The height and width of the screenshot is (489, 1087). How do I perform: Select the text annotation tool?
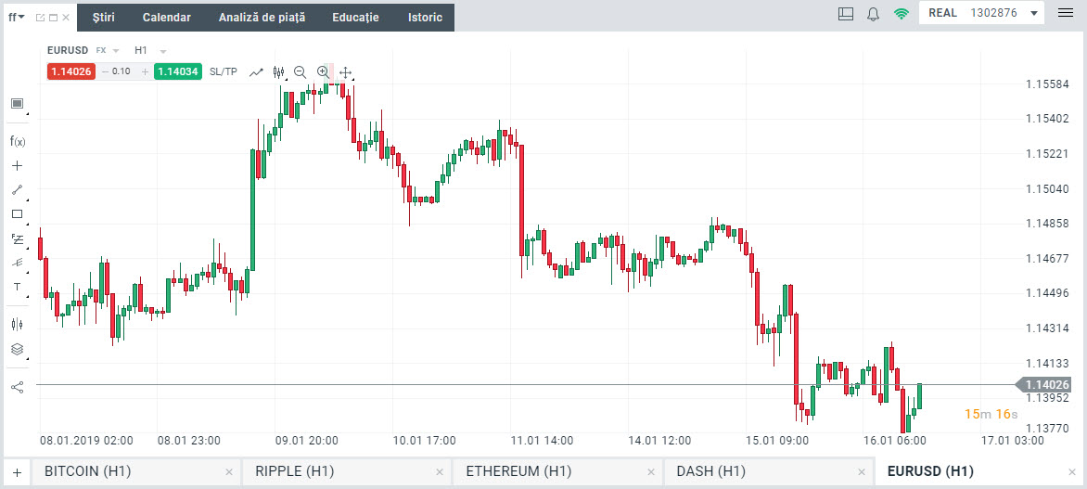click(17, 287)
